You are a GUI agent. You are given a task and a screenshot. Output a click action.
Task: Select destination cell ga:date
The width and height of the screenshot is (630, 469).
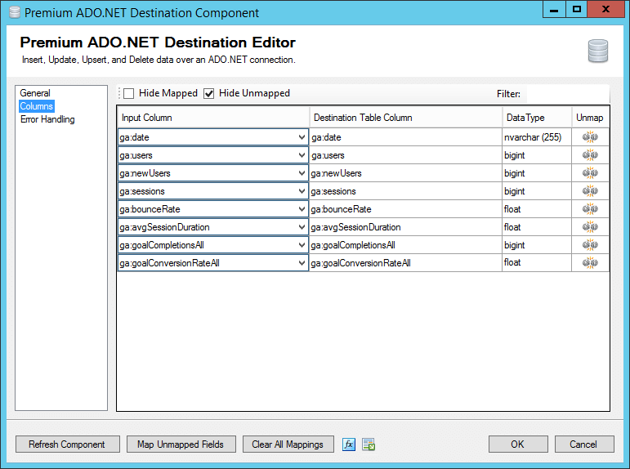405,137
